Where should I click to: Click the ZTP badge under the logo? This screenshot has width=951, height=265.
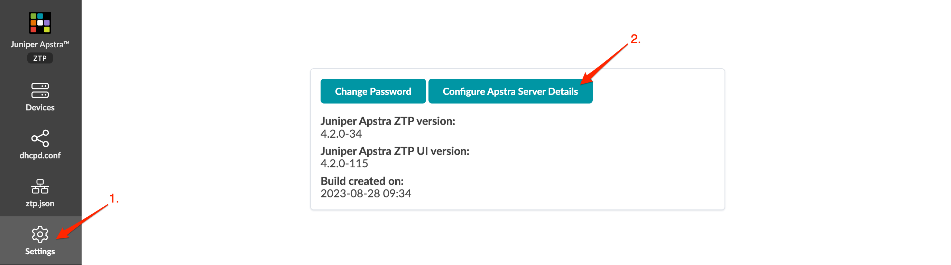tap(40, 58)
